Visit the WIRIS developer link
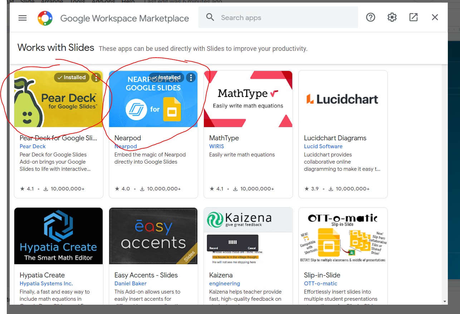This screenshot has width=460, height=314. [216, 146]
